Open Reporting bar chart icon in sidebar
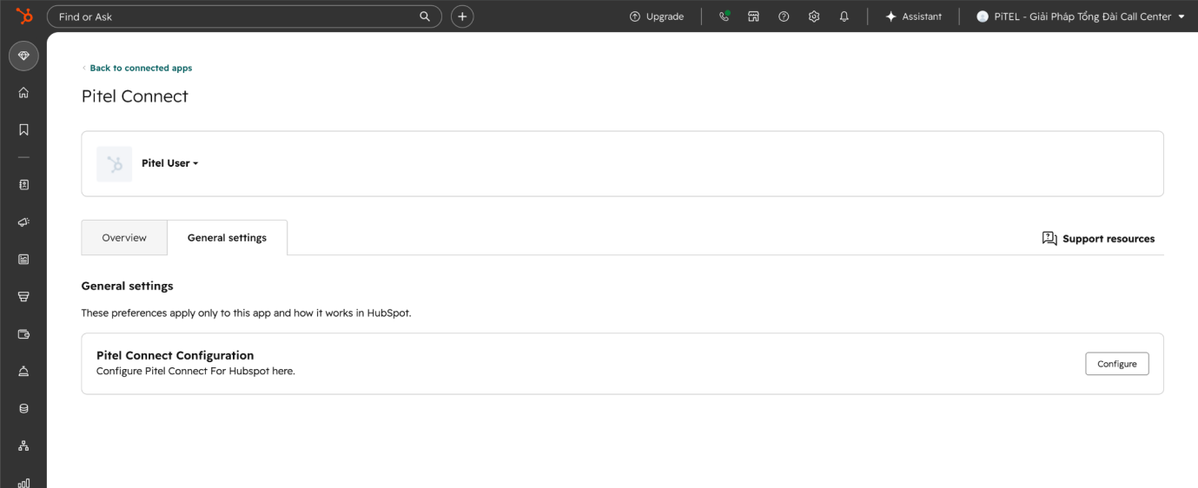This screenshot has width=1198, height=488. 23,482
